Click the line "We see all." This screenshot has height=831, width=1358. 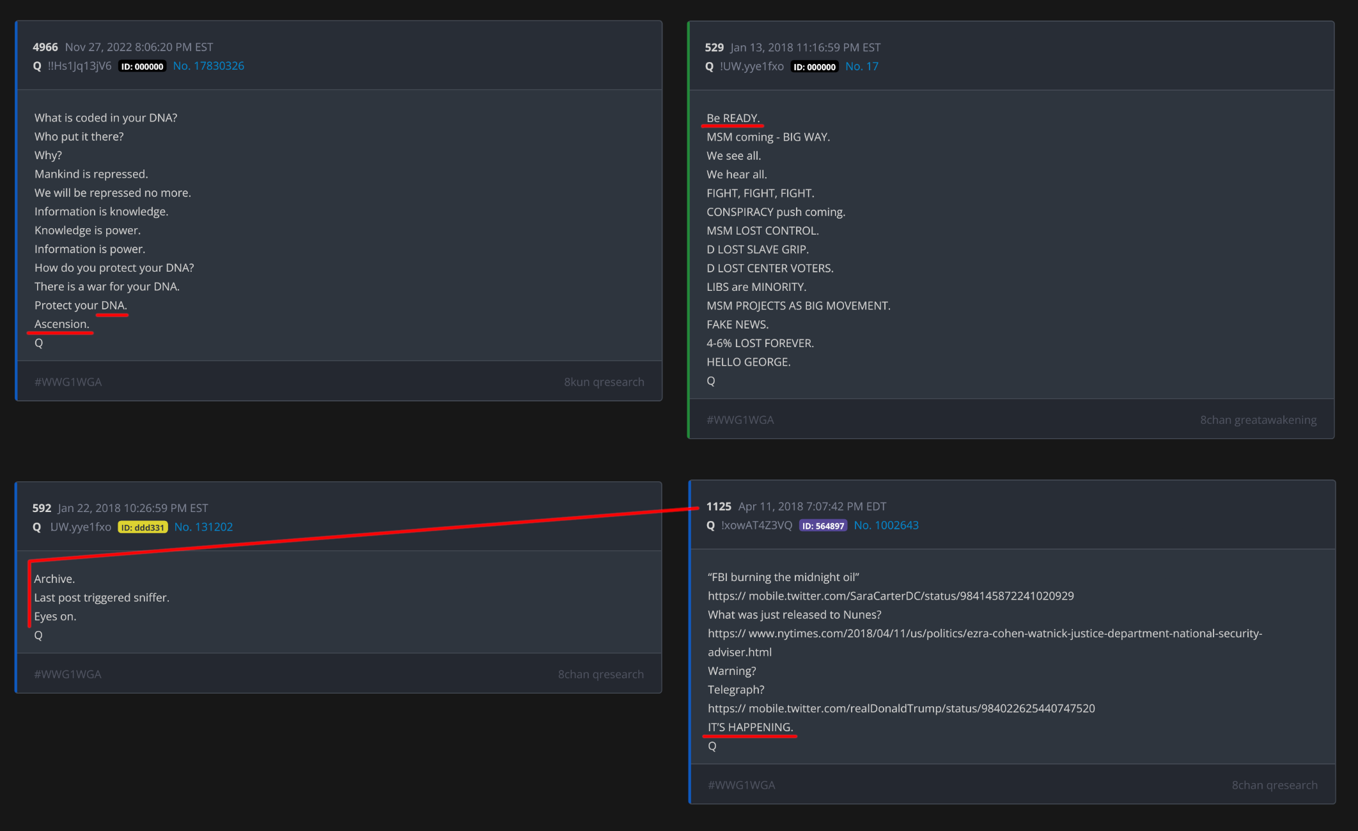click(734, 155)
